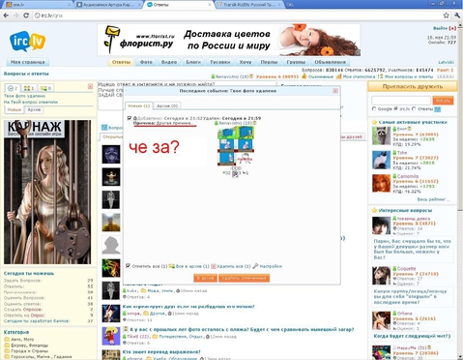Select the irc.lv search radio button

(x=396, y=109)
